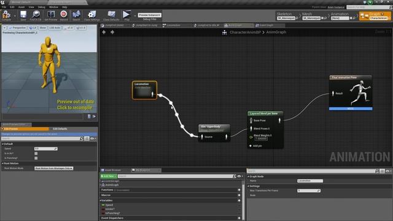Screen dimensions: 393x221
Task: Toggle the Is Punching? checkbox
Action: tap(36, 158)
